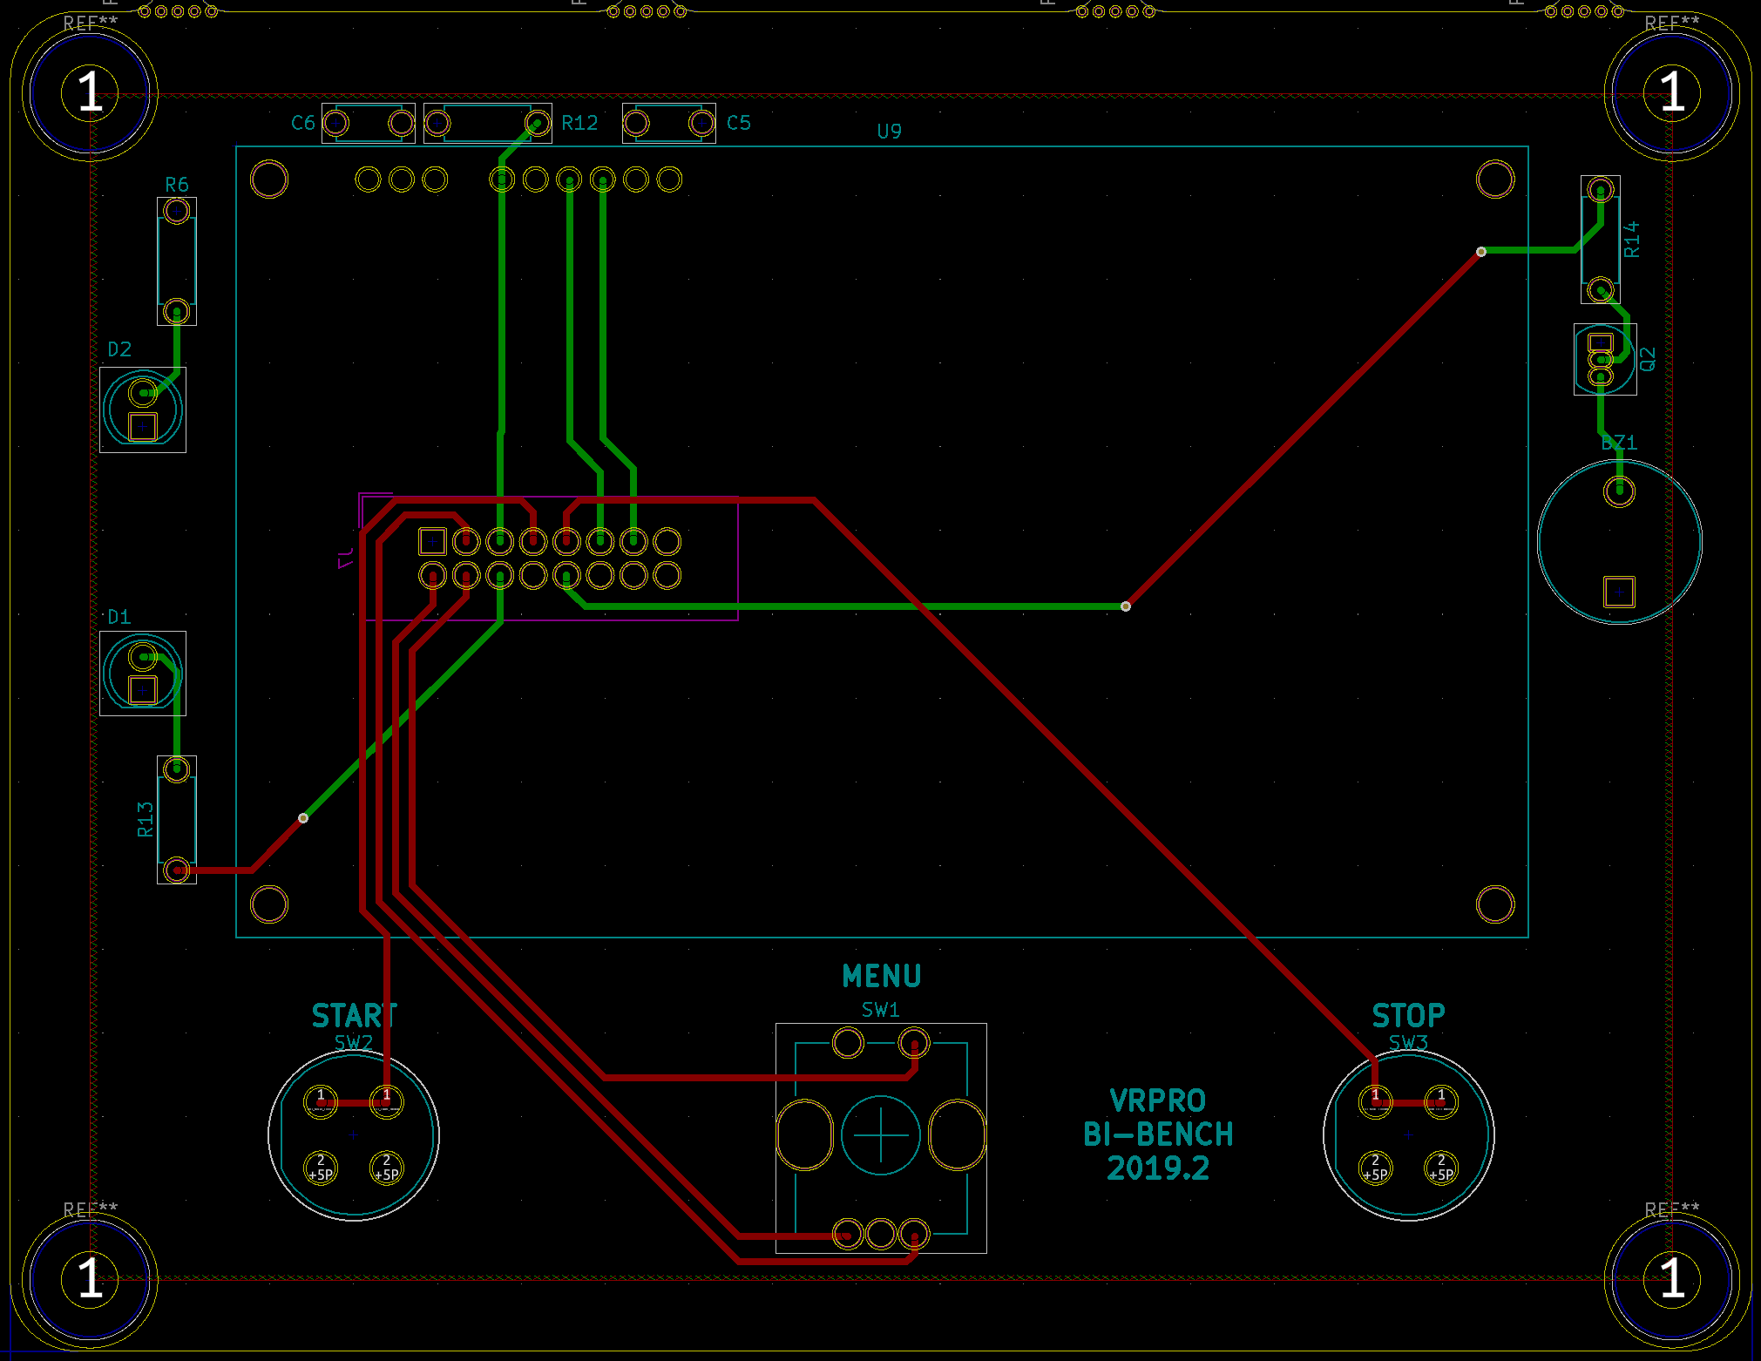The width and height of the screenshot is (1761, 1361).
Task: Select the via near R14 resistor
Action: coord(1481,252)
